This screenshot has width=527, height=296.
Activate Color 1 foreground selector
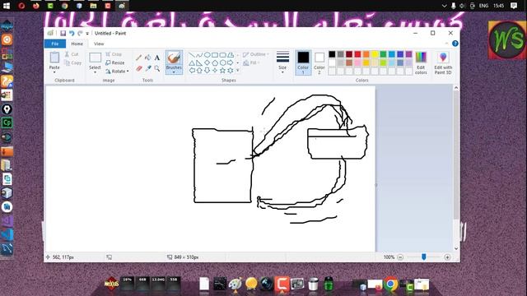[303, 62]
